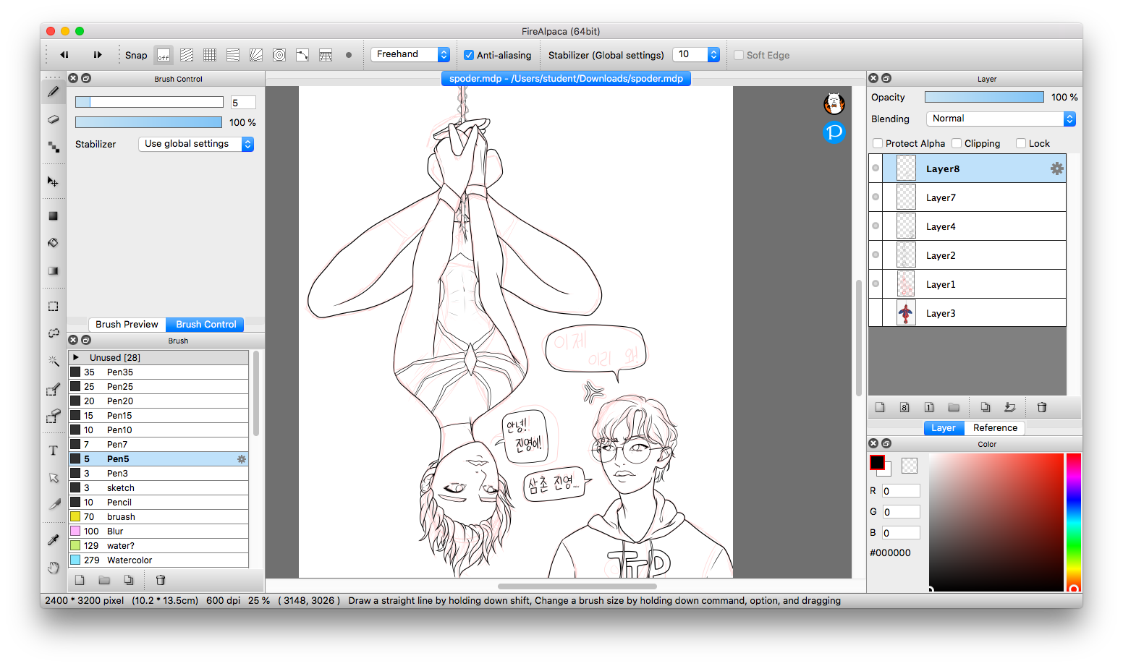Select the Dot tool
This screenshot has height=666, width=1123.
click(53, 147)
